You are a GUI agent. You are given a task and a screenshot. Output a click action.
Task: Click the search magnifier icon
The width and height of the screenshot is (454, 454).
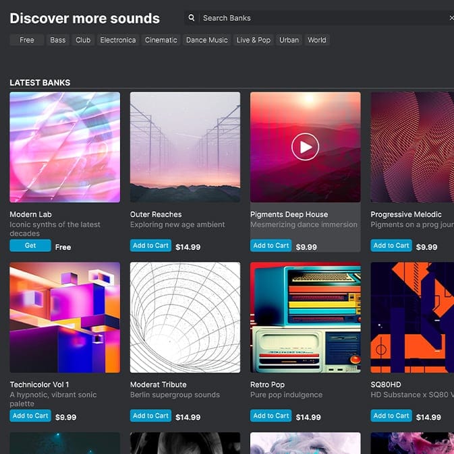click(x=192, y=18)
